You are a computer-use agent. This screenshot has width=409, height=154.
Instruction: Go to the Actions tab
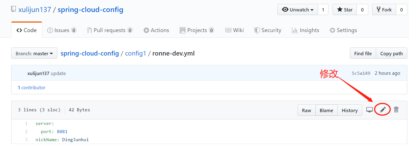156,30
